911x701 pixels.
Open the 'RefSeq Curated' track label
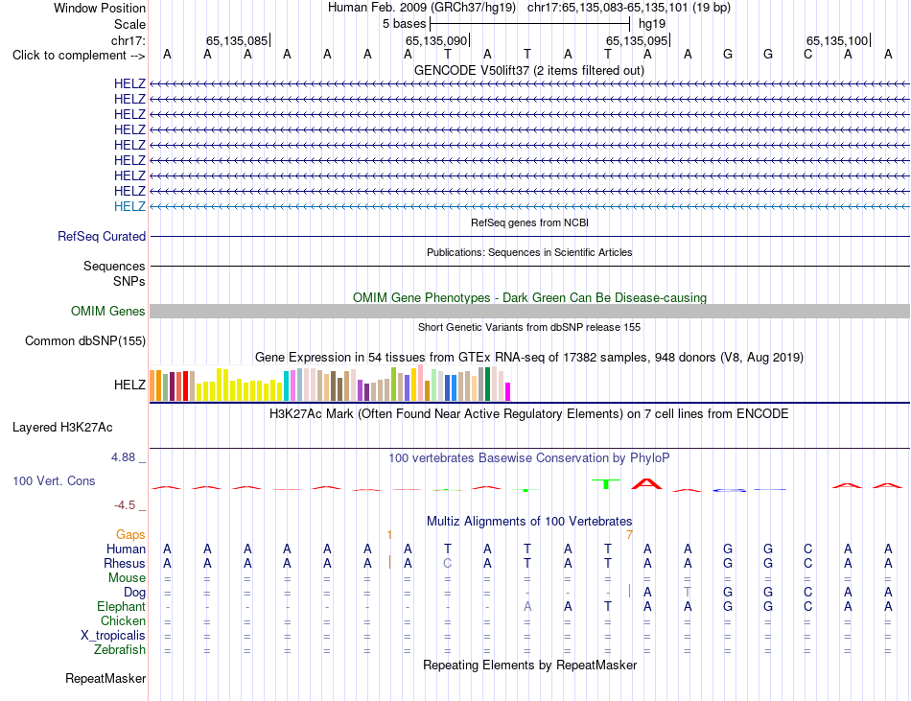click(102, 236)
